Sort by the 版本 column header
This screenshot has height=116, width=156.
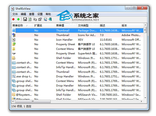click(131, 26)
